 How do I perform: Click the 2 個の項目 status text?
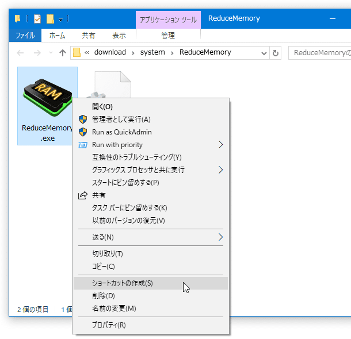point(33,309)
